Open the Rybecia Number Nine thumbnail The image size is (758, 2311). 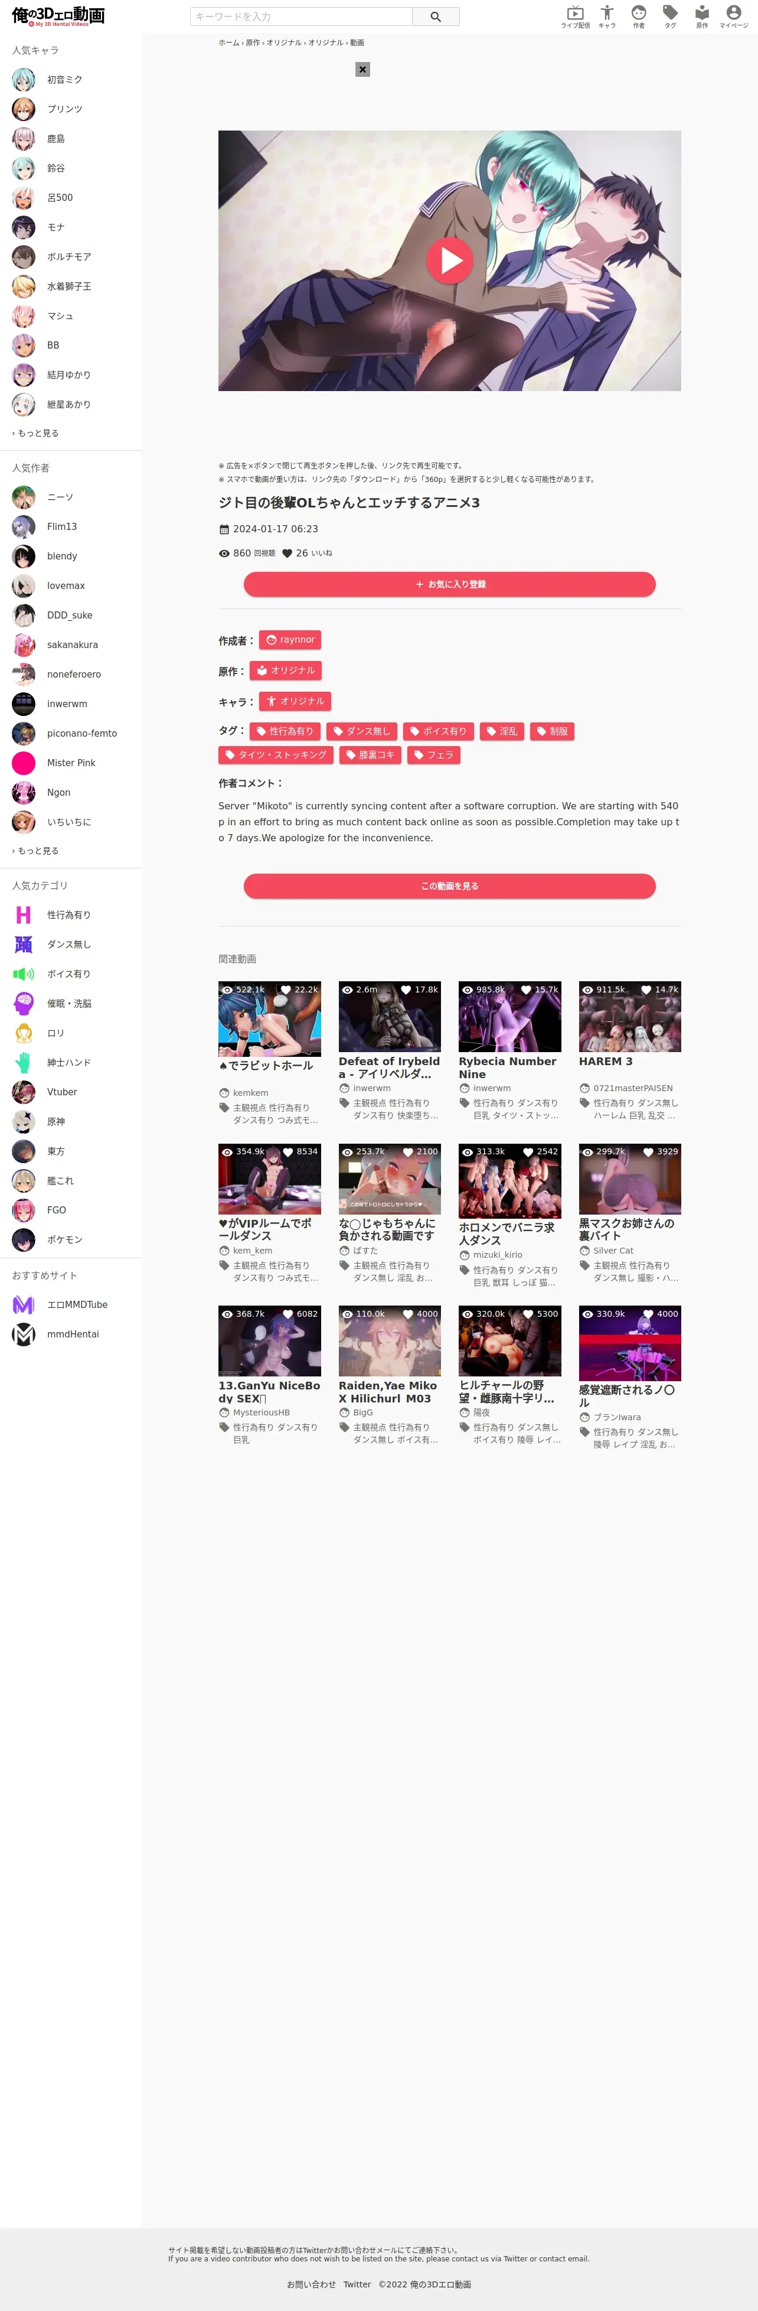coord(509,1017)
